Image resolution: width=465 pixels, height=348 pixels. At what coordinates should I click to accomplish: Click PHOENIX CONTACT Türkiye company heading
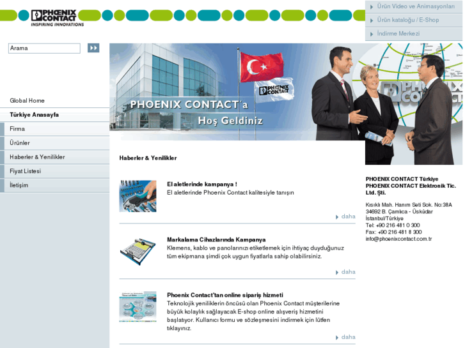click(x=402, y=179)
